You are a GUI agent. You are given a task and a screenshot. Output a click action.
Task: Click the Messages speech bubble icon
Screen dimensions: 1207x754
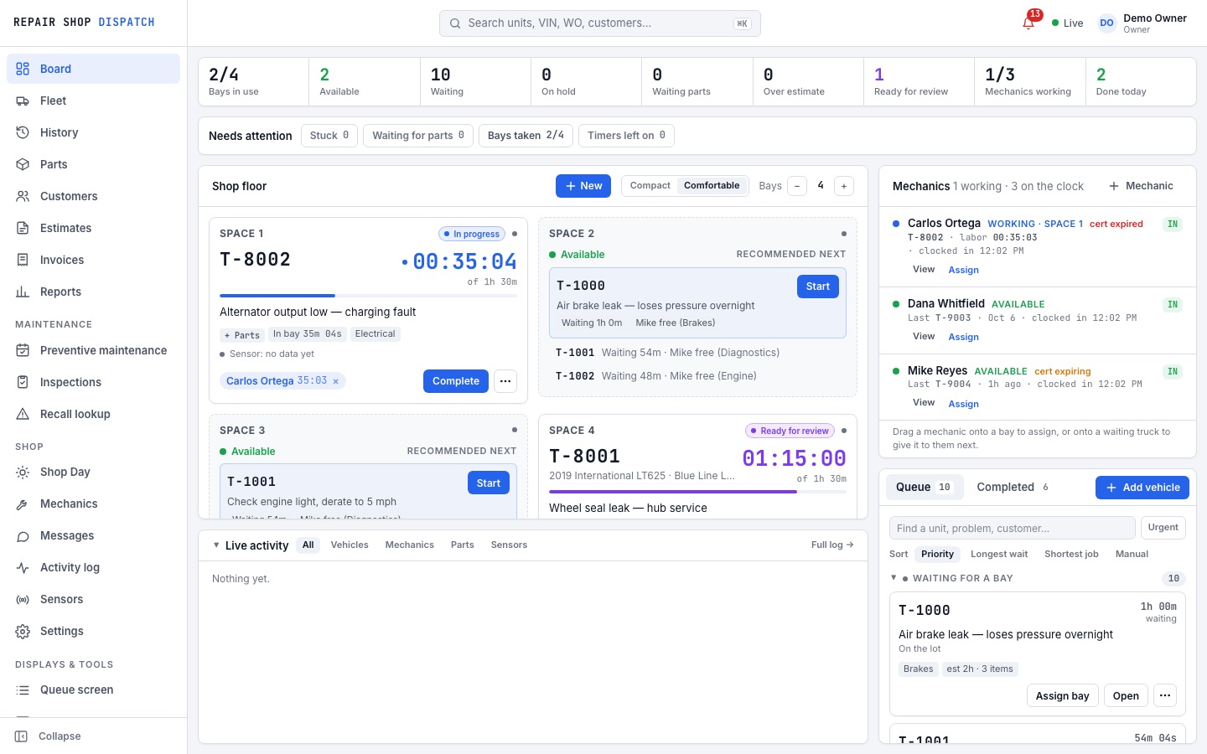coord(23,535)
